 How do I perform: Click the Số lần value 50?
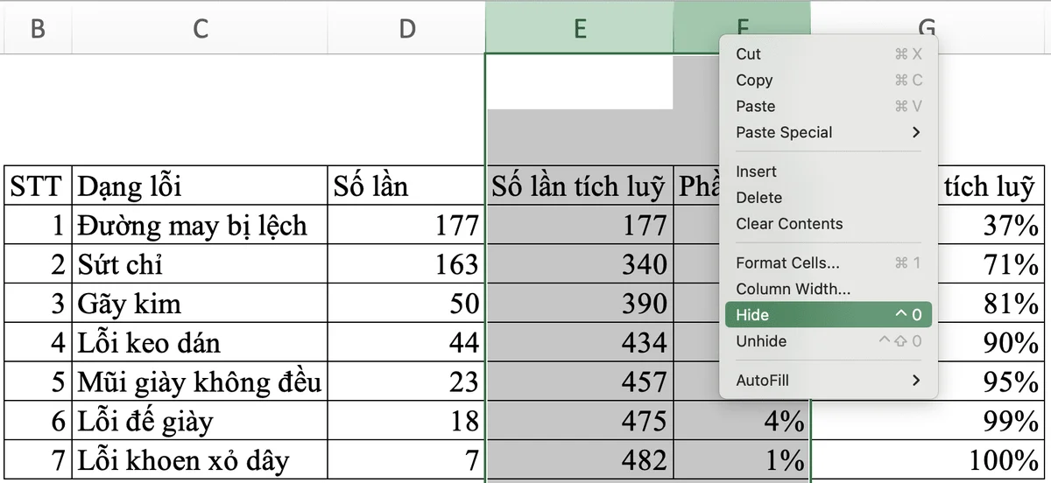[x=406, y=304]
